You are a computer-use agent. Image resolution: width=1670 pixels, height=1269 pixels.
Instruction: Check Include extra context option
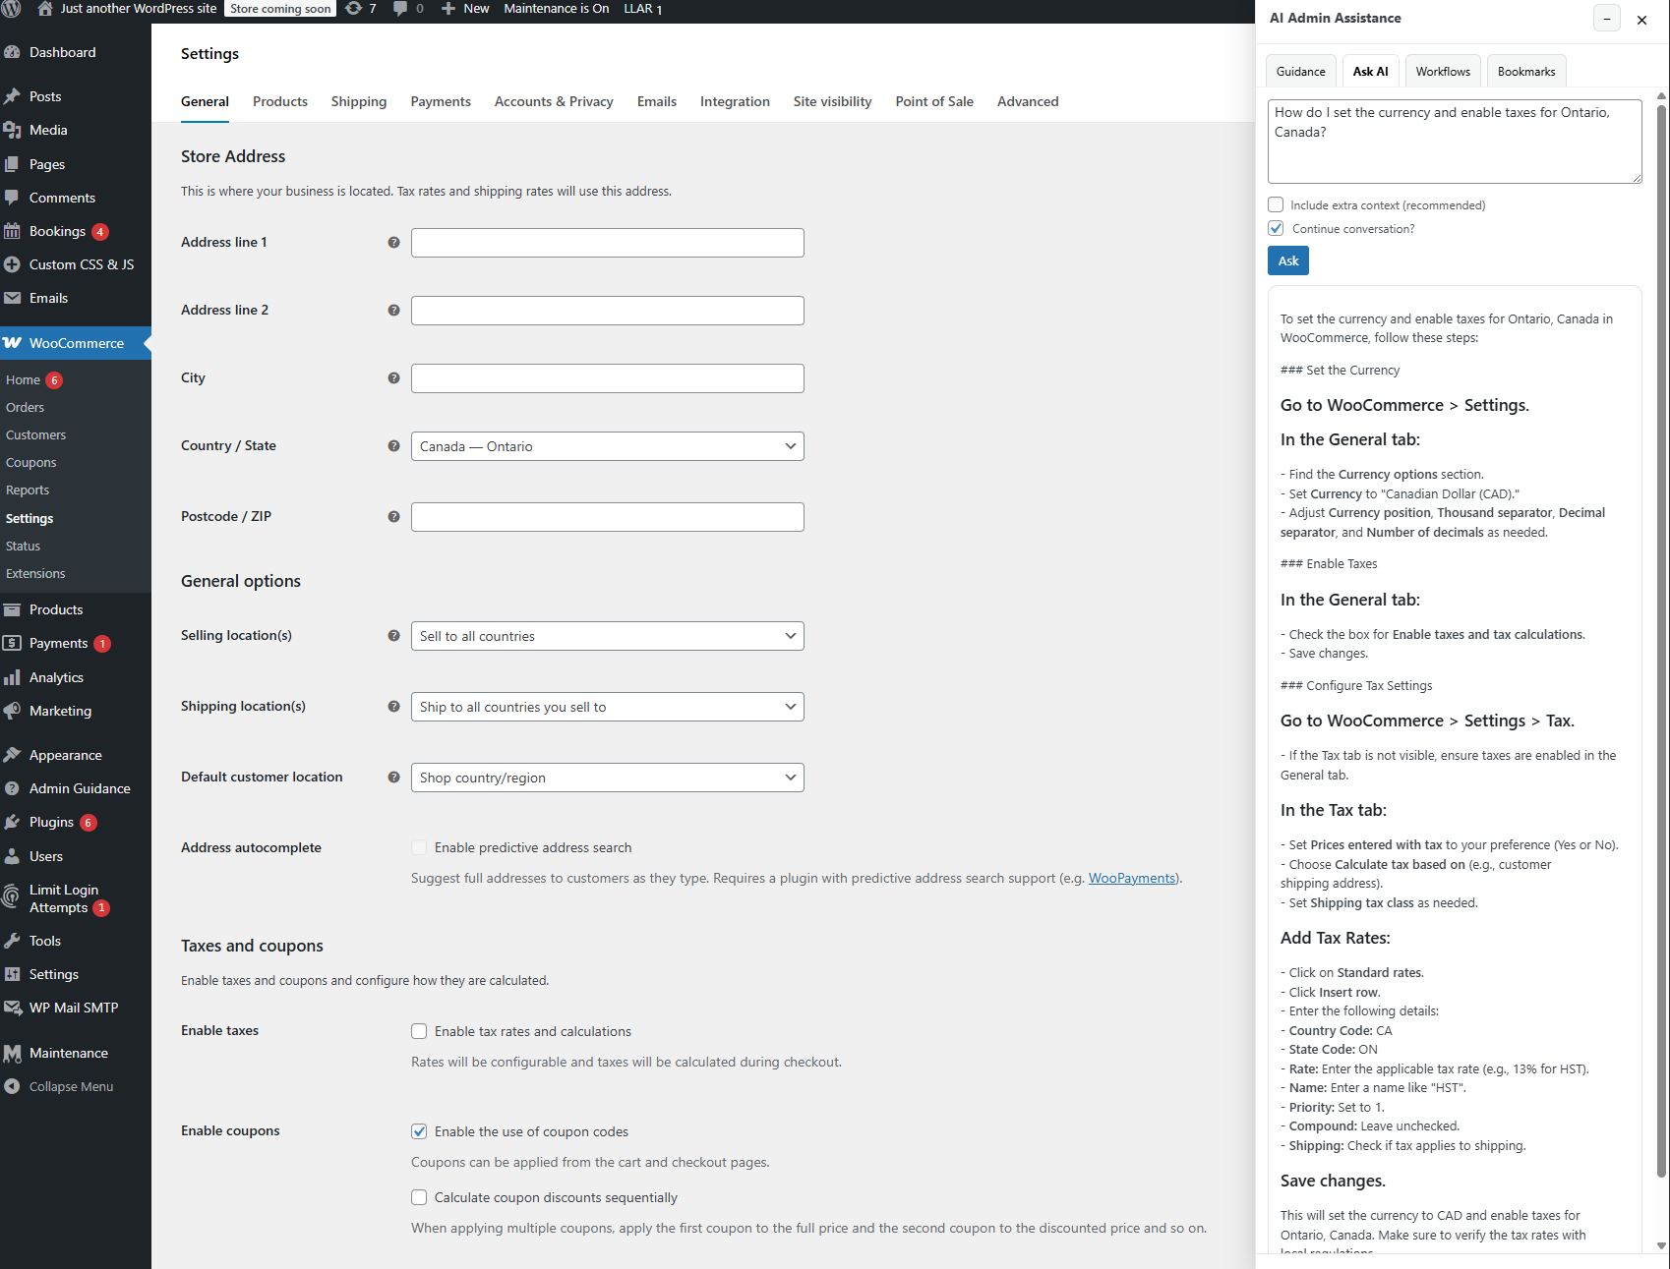tap(1276, 204)
